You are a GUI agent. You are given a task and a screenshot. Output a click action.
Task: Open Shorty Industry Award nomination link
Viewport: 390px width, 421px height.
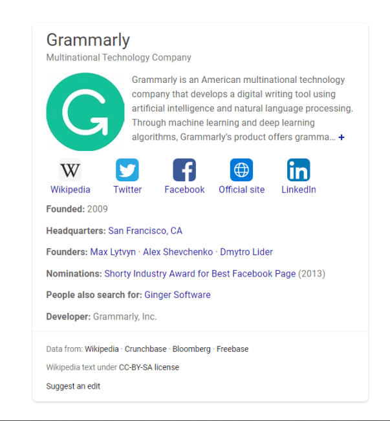(200, 273)
